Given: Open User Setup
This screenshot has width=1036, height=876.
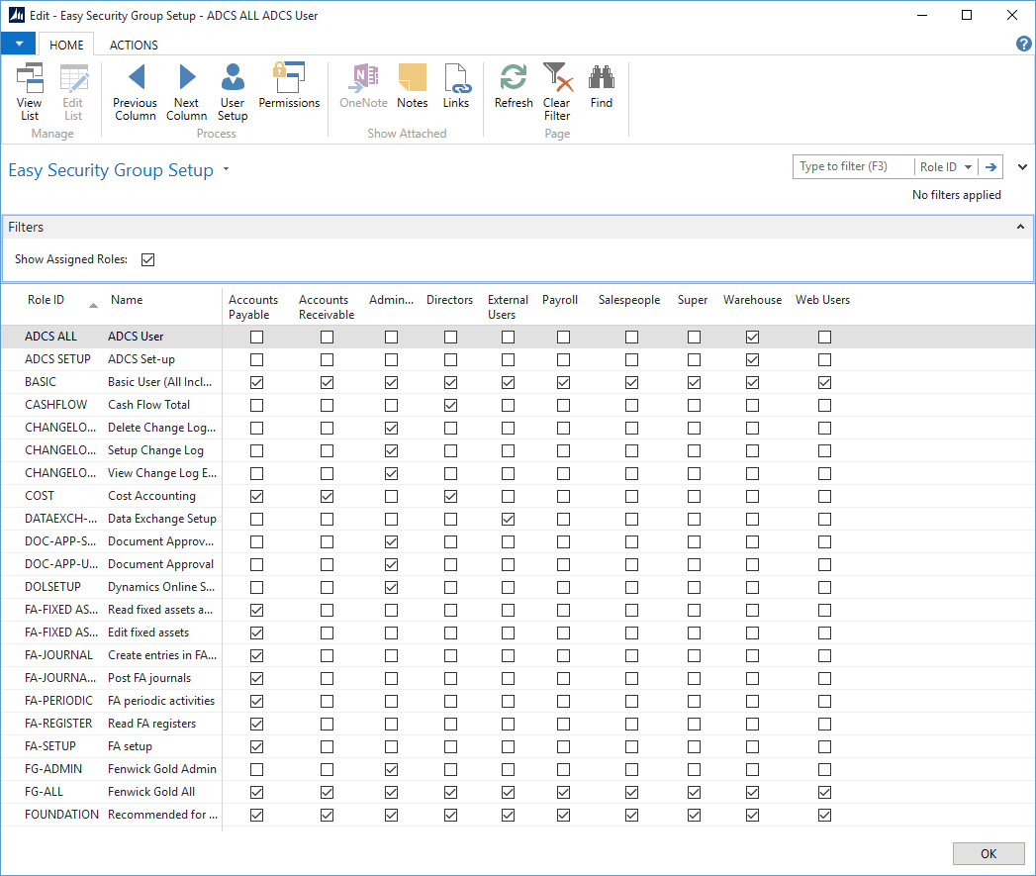Looking at the screenshot, I should coord(233,92).
